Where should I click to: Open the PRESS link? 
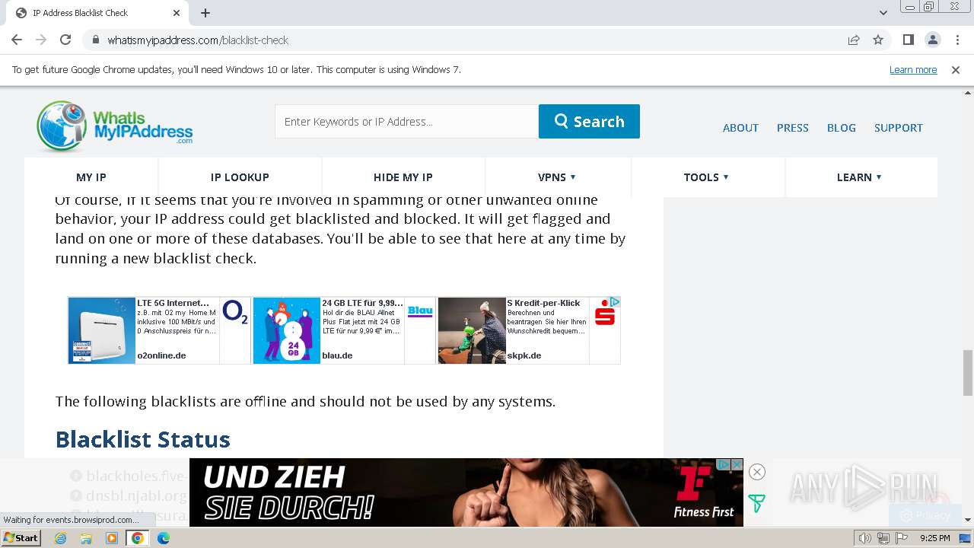(792, 128)
